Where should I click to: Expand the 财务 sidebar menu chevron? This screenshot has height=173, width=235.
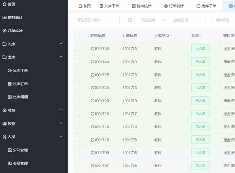tap(61, 110)
